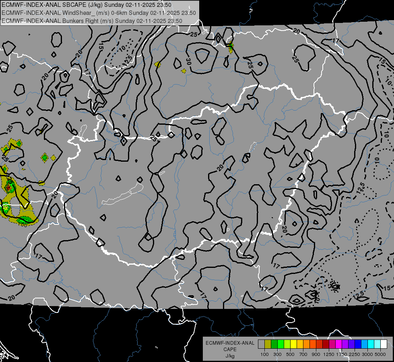Click the 5000 tick label in the legend
Screen dimensions: 394x362
tap(380, 354)
